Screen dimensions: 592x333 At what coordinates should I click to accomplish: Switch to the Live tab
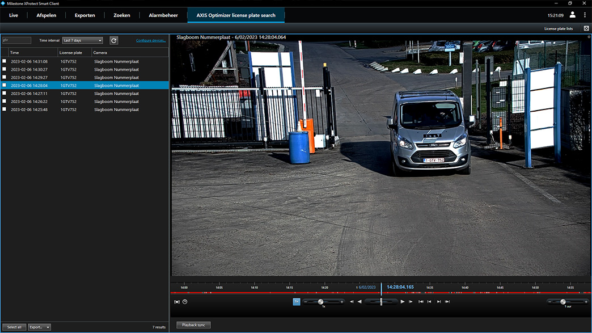click(14, 15)
